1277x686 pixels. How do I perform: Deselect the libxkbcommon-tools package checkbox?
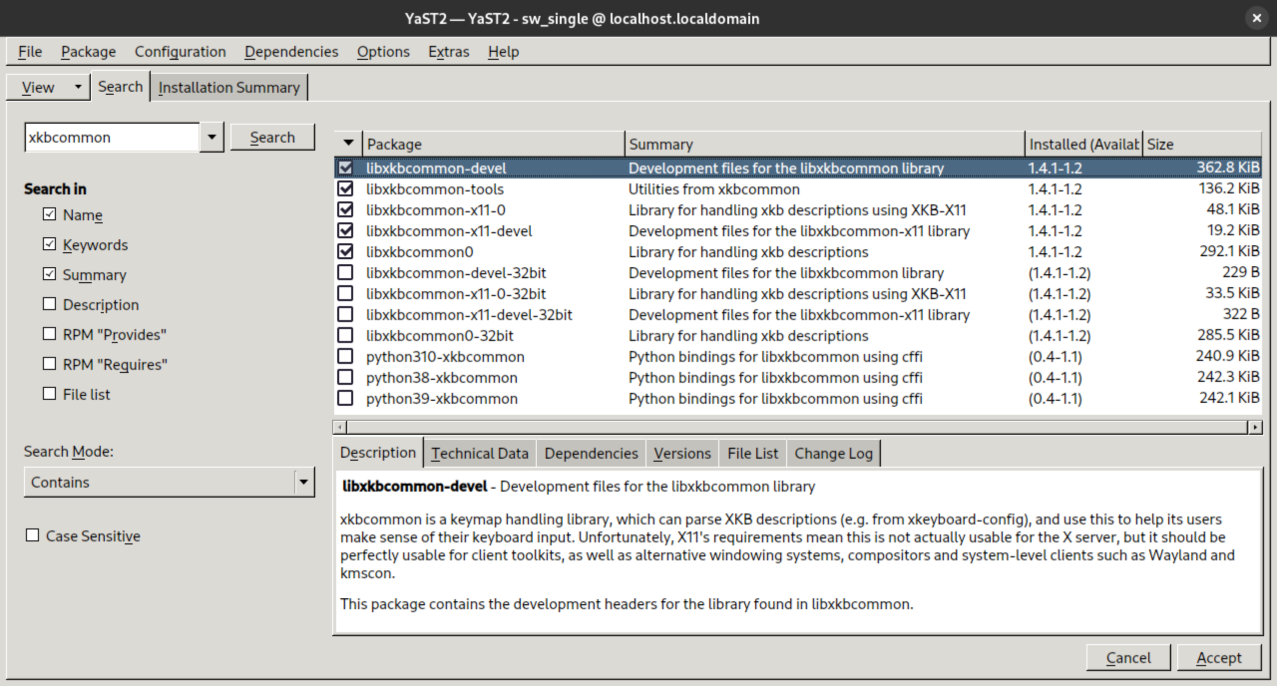(347, 188)
